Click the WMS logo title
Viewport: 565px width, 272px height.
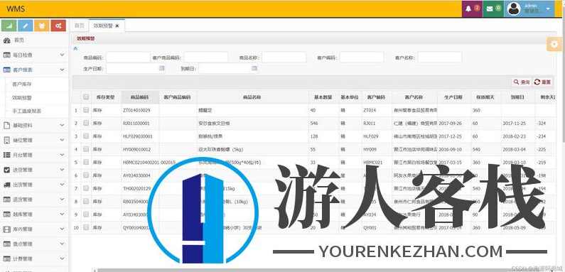16,9
